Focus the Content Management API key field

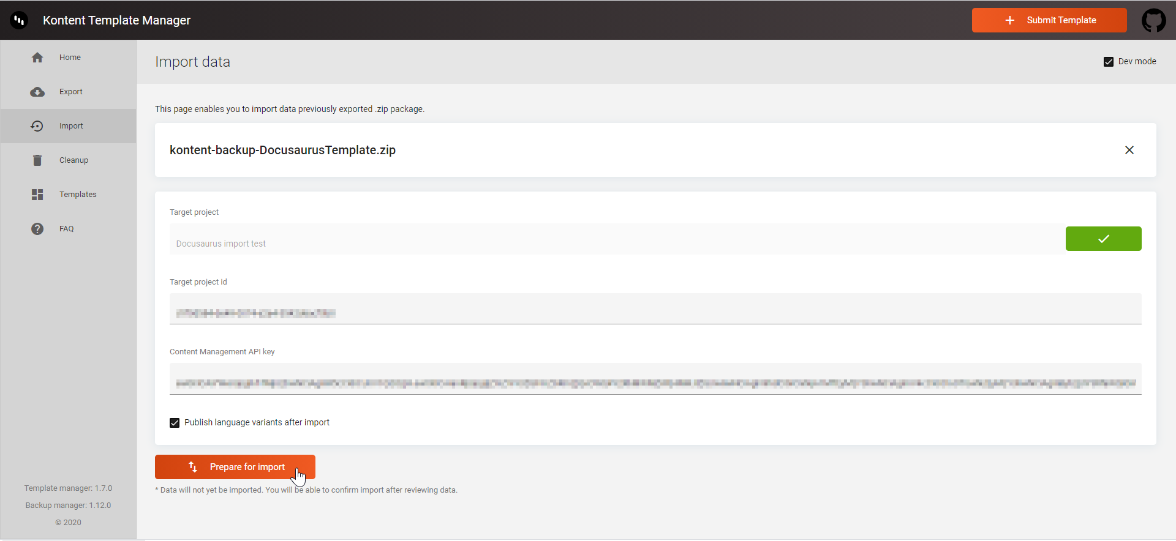(x=655, y=382)
